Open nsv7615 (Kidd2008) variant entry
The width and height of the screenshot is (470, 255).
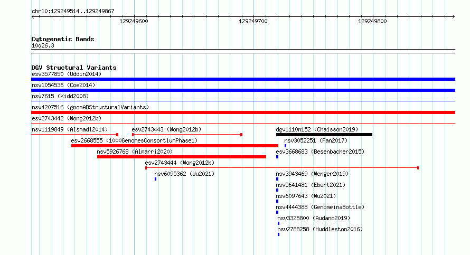pos(60,96)
